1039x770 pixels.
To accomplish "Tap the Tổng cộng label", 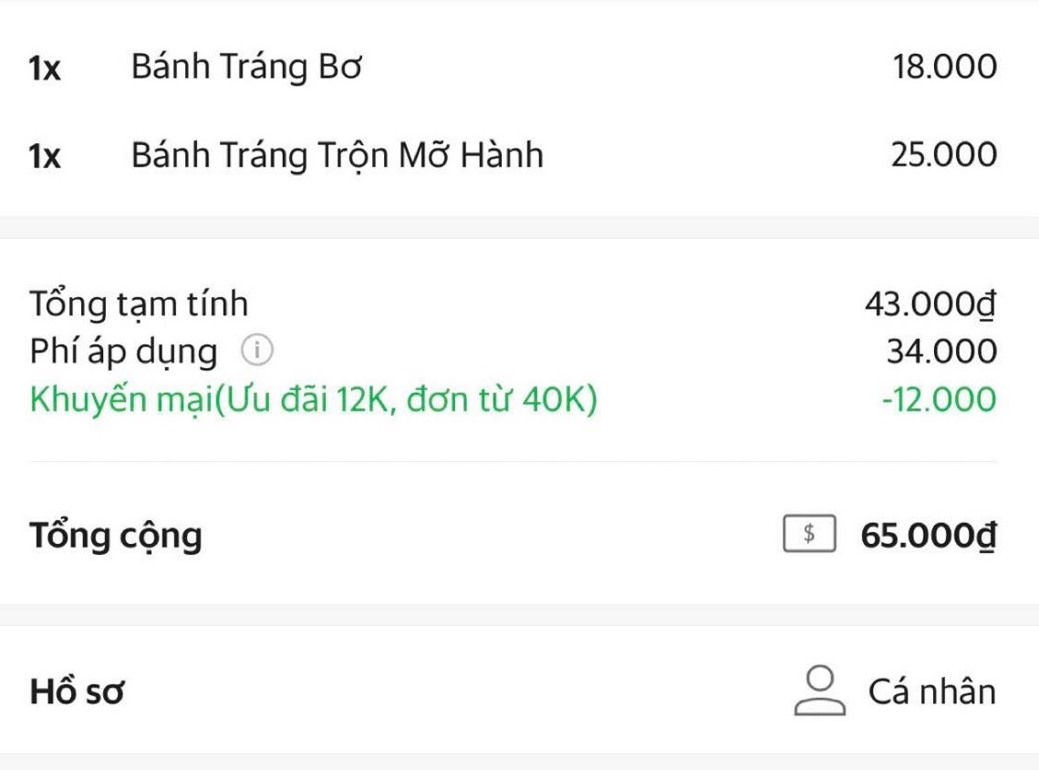I will [x=116, y=535].
